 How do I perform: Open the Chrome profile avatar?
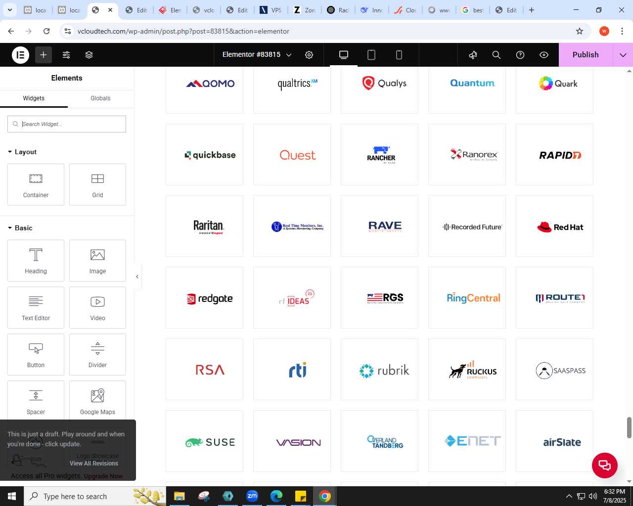[x=604, y=31]
